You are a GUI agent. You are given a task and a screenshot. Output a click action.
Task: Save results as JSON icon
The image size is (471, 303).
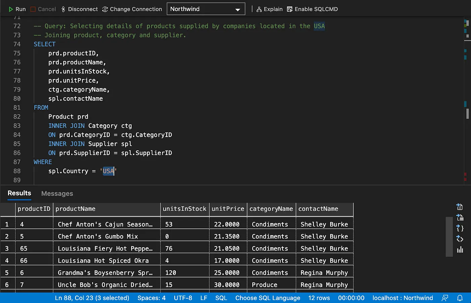[x=460, y=228]
